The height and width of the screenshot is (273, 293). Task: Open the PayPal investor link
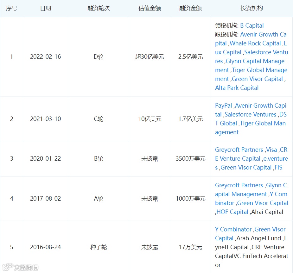[223, 105]
